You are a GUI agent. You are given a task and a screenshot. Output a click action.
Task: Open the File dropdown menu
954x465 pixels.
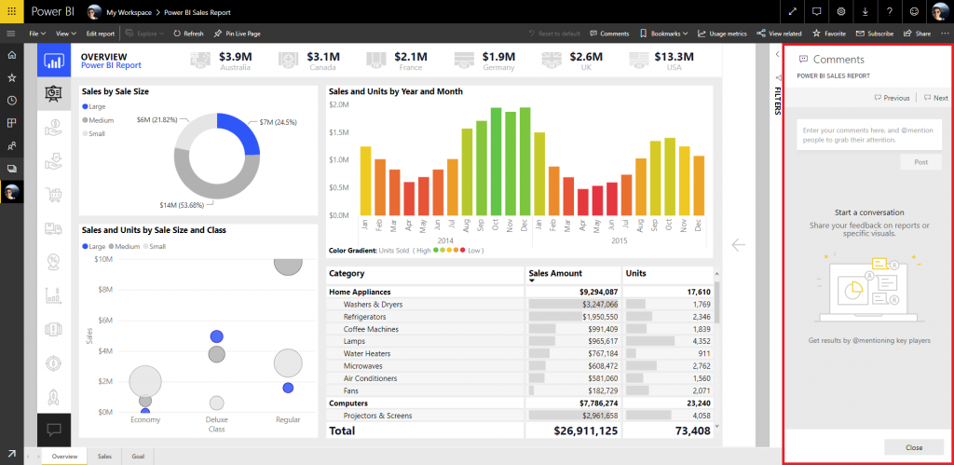36,34
